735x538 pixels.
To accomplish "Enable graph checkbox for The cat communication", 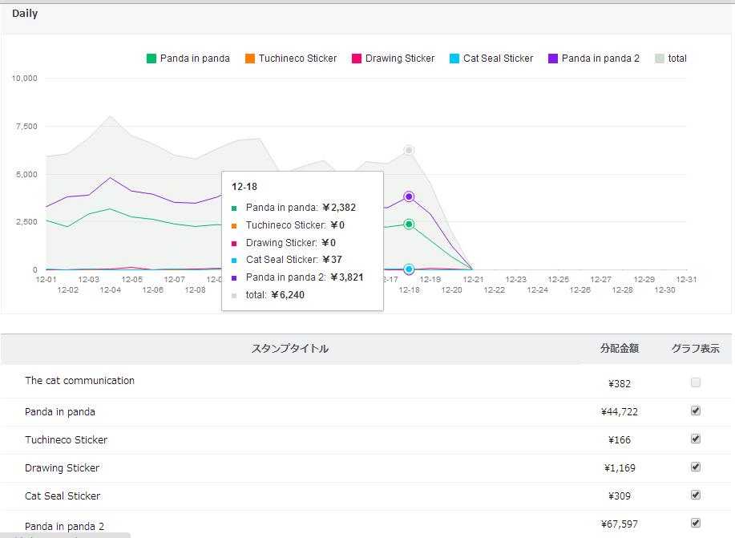I will tap(696, 382).
